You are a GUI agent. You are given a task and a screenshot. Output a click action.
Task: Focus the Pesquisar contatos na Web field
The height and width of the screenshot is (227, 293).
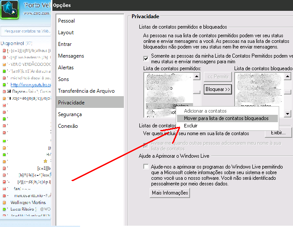(x=27, y=31)
